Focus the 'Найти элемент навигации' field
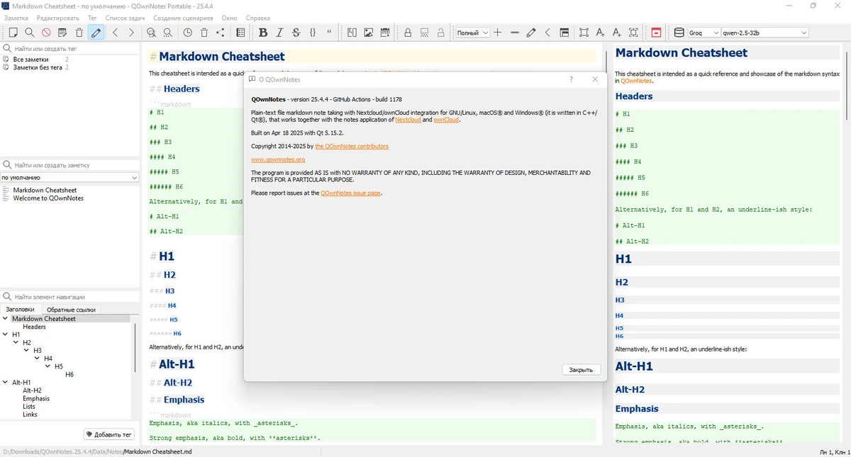Viewport: 851px width, 457px height. [69, 297]
